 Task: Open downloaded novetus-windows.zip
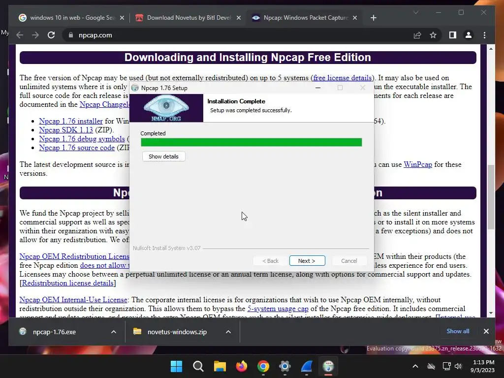pos(177,332)
